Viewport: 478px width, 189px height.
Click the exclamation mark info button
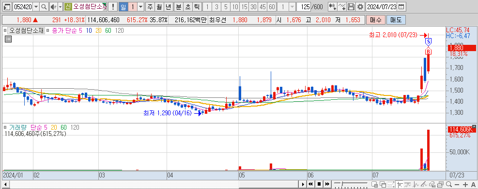click(x=113, y=7)
